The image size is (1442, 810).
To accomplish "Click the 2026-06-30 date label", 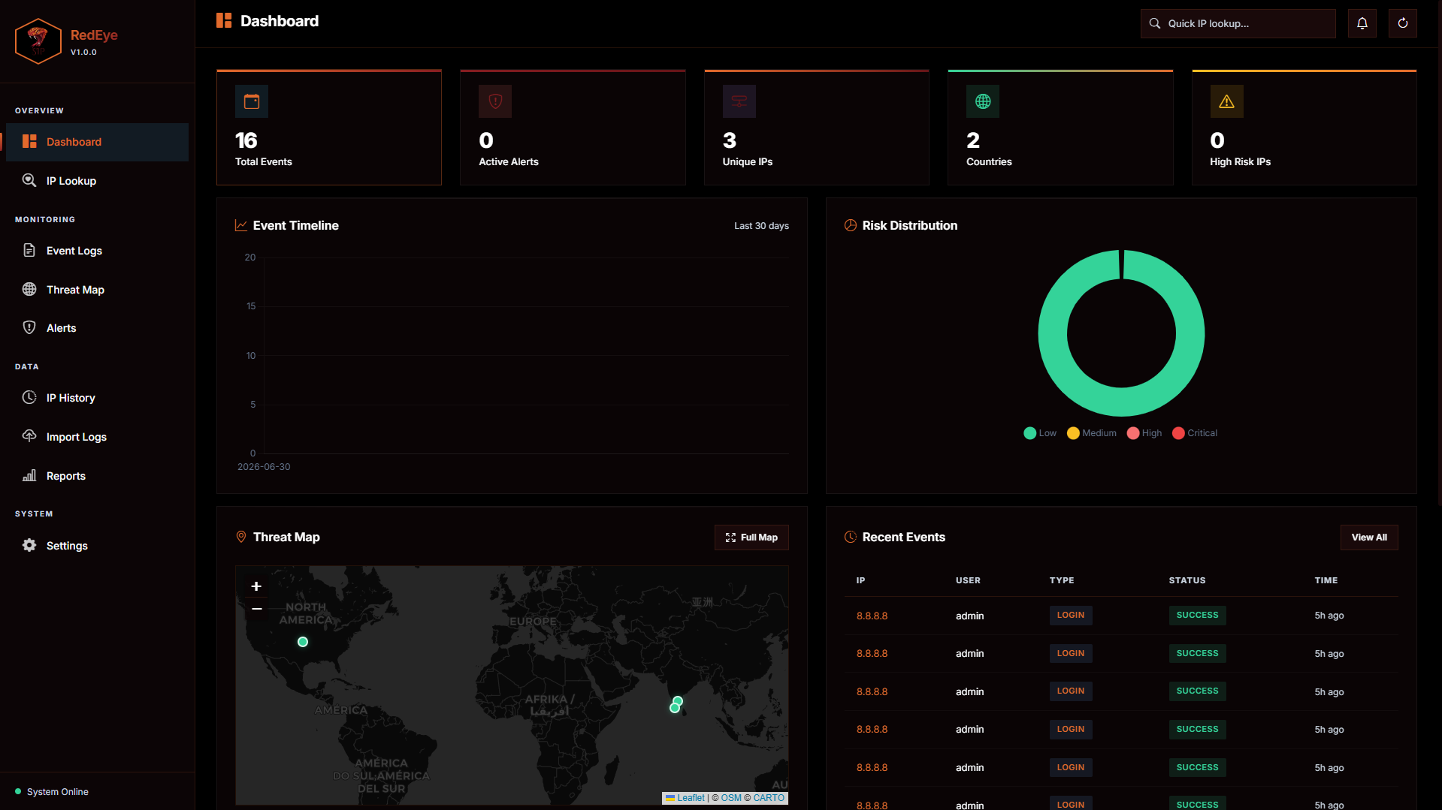I will tap(264, 467).
